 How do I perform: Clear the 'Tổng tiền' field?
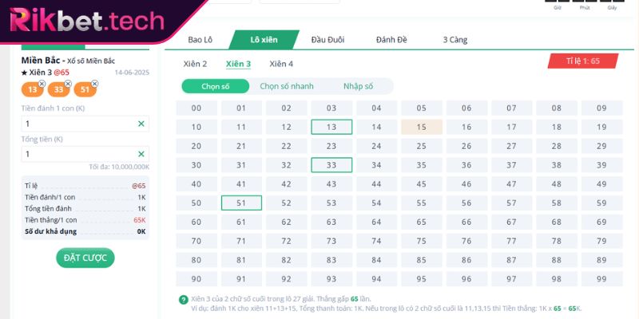pos(141,154)
